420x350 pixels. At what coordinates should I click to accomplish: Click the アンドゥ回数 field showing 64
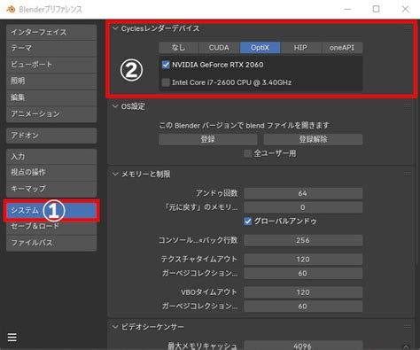(303, 193)
